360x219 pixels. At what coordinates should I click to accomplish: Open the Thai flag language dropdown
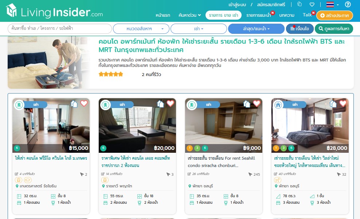[332, 4]
